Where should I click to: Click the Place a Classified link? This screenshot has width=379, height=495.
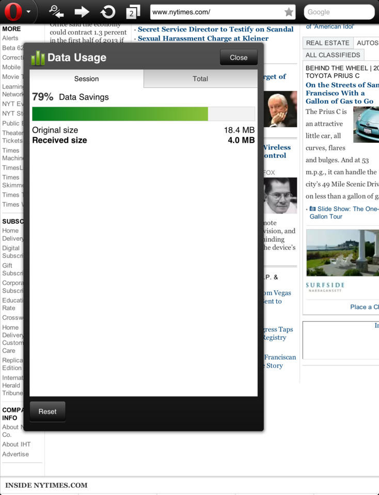pyautogui.click(x=364, y=307)
